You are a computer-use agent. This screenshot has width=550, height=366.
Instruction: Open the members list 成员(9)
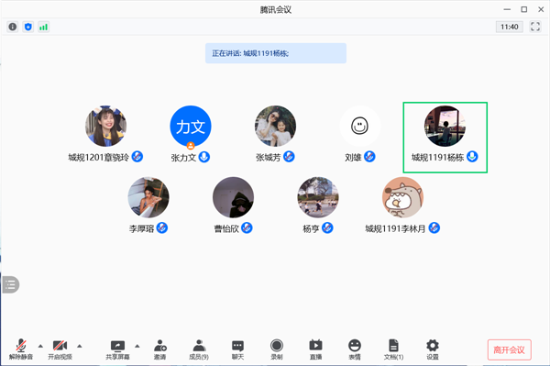[x=199, y=349]
